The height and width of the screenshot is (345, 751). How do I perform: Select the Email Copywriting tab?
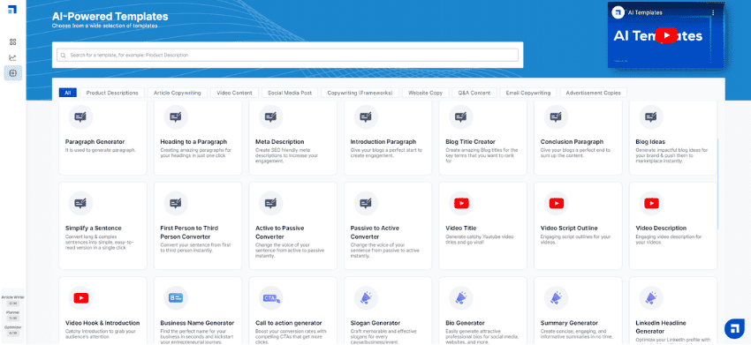528,93
